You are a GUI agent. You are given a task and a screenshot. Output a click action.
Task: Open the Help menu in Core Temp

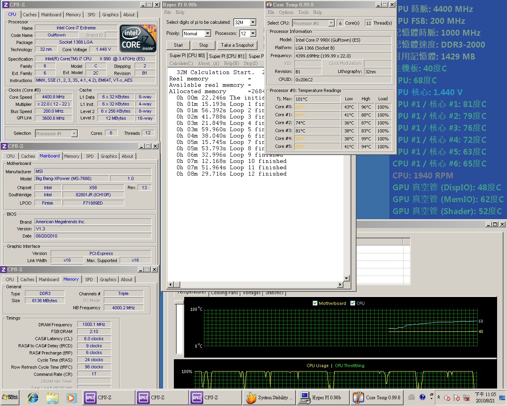point(317,12)
